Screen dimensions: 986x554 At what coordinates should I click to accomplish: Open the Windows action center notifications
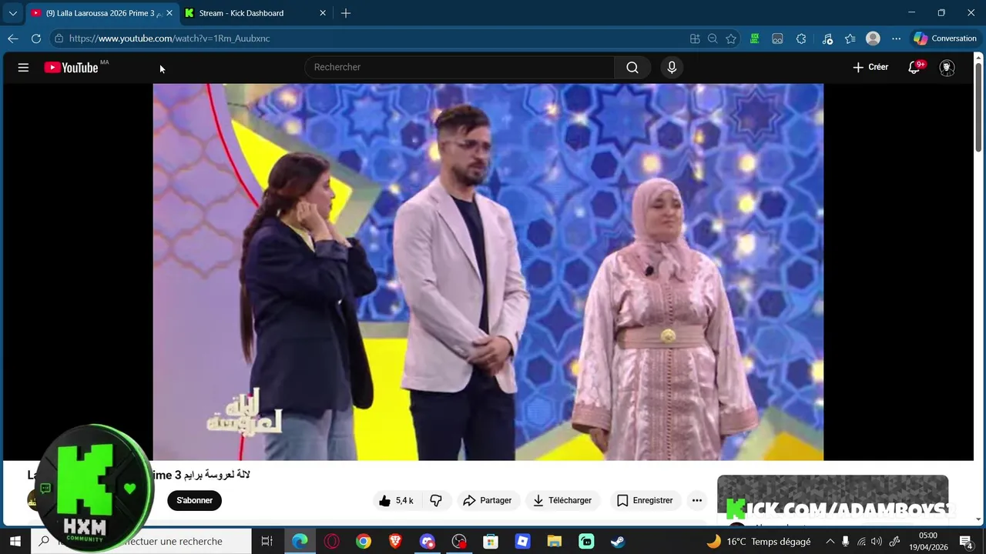pyautogui.click(x=966, y=541)
